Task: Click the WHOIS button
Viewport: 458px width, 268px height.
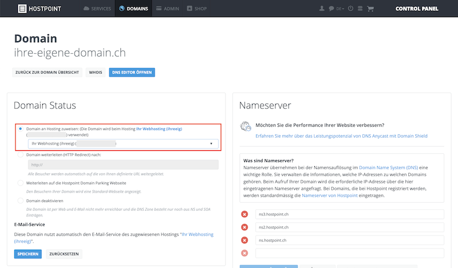Action: (x=96, y=73)
